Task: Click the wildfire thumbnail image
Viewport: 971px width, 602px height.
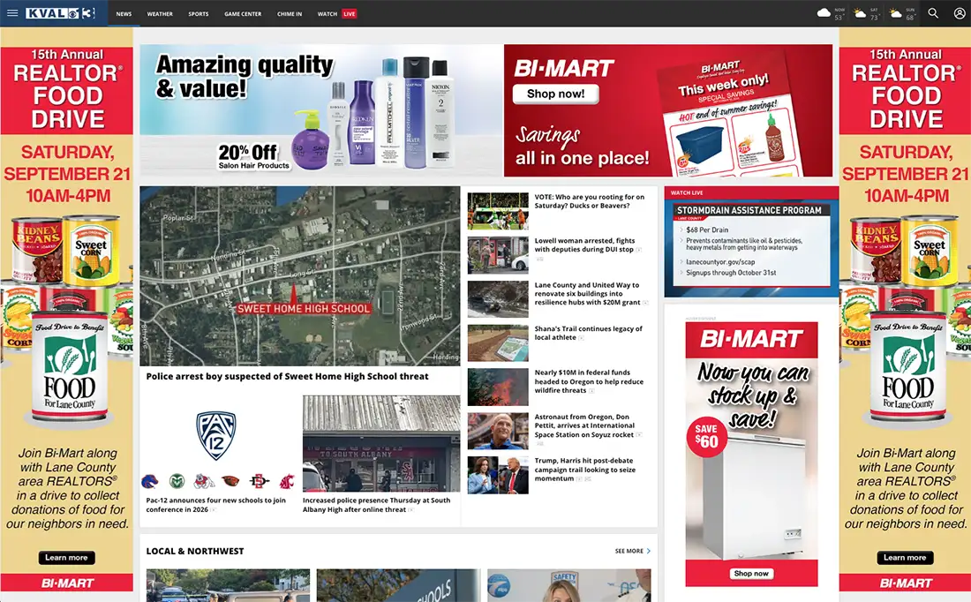Action: tap(498, 388)
